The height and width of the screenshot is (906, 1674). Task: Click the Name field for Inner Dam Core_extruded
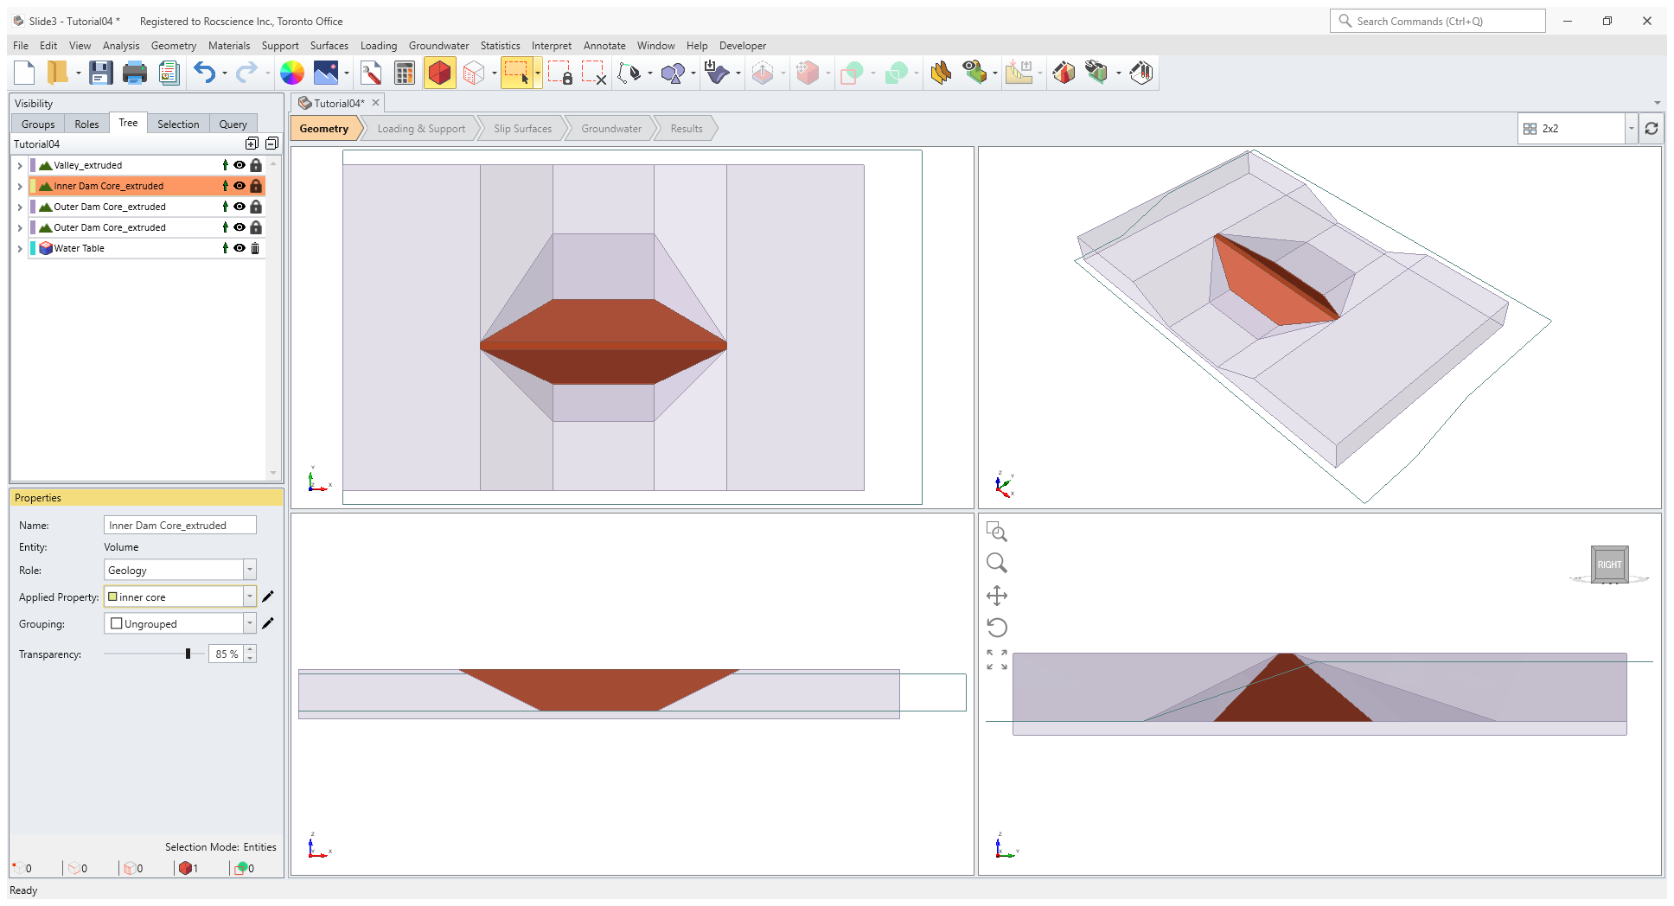[x=180, y=526]
